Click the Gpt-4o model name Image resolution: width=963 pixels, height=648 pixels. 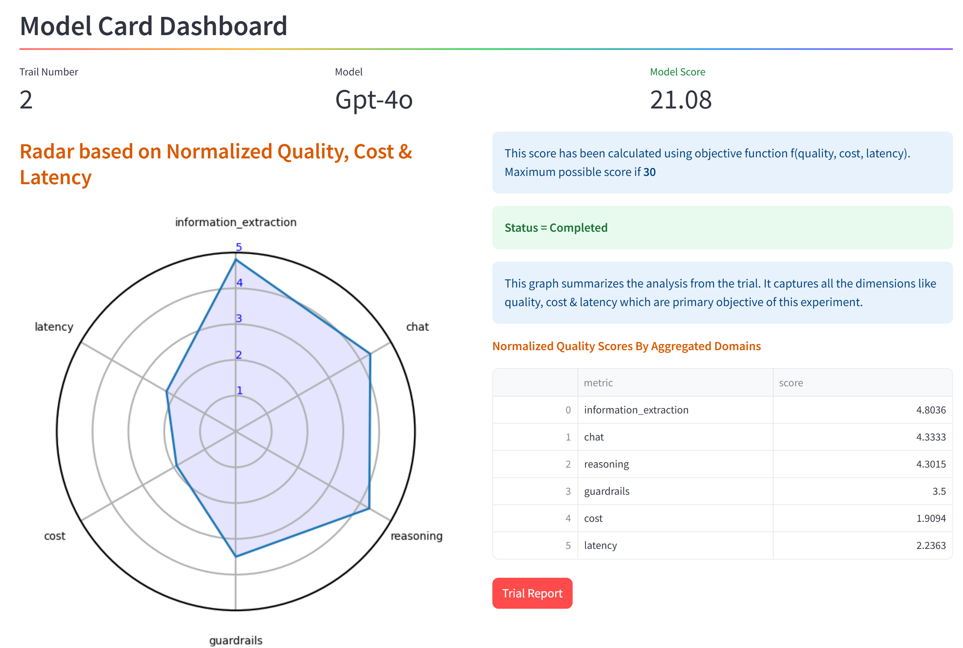point(373,100)
